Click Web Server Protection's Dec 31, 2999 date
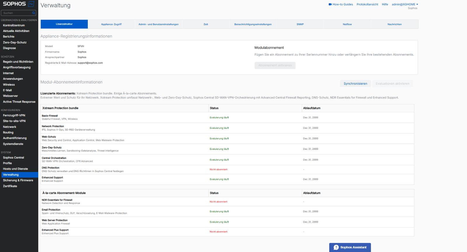 [311, 222]
